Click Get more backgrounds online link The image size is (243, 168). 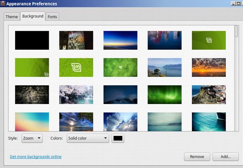[x=36, y=157]
